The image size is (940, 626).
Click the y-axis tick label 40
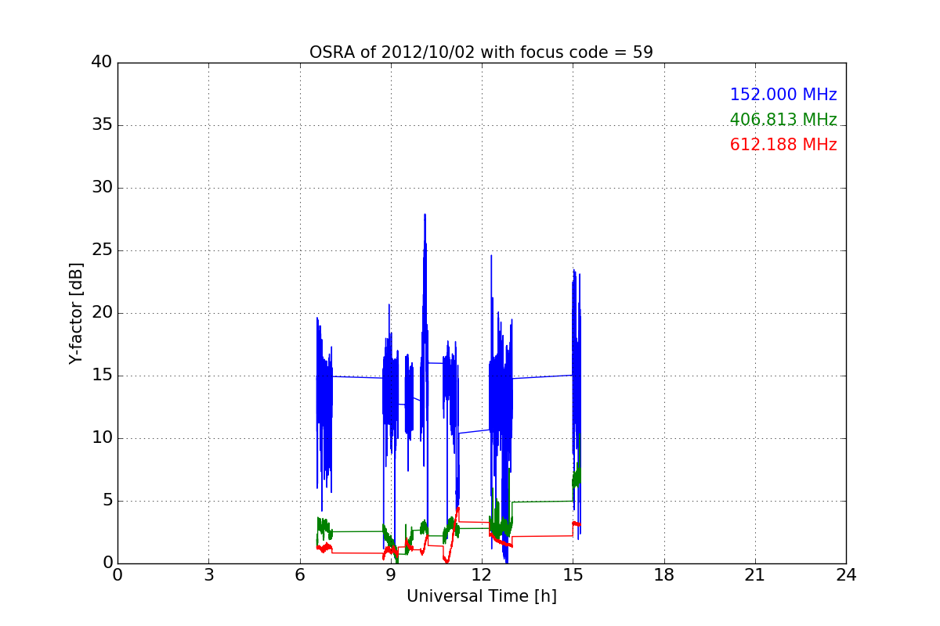click(x=102, y=63)
